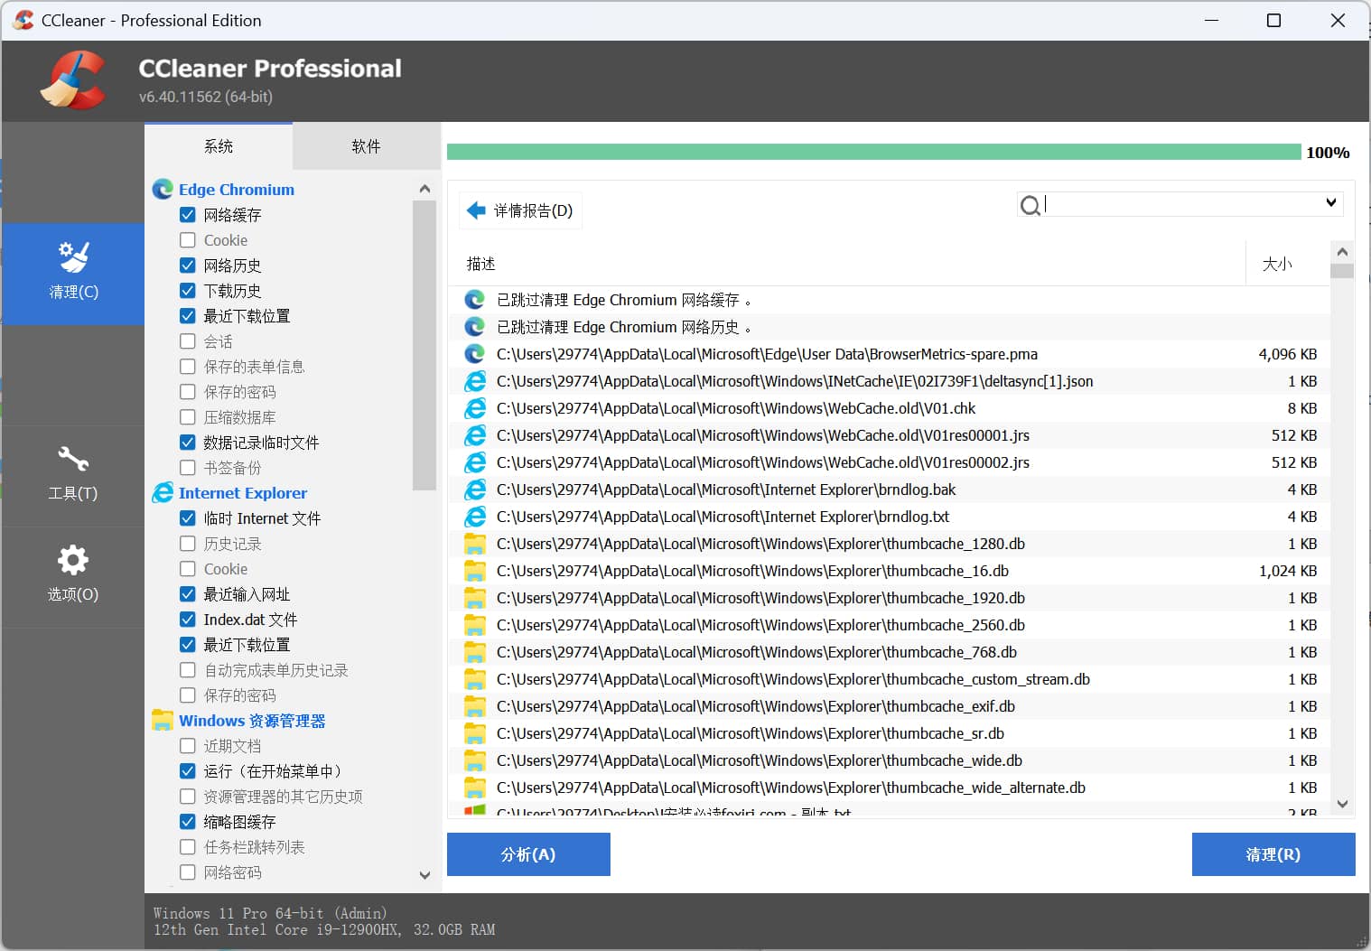The width and height of the screenshot is (1371, 951).
Task: Switch to the 系统 tab
Action: click(219, 146)
